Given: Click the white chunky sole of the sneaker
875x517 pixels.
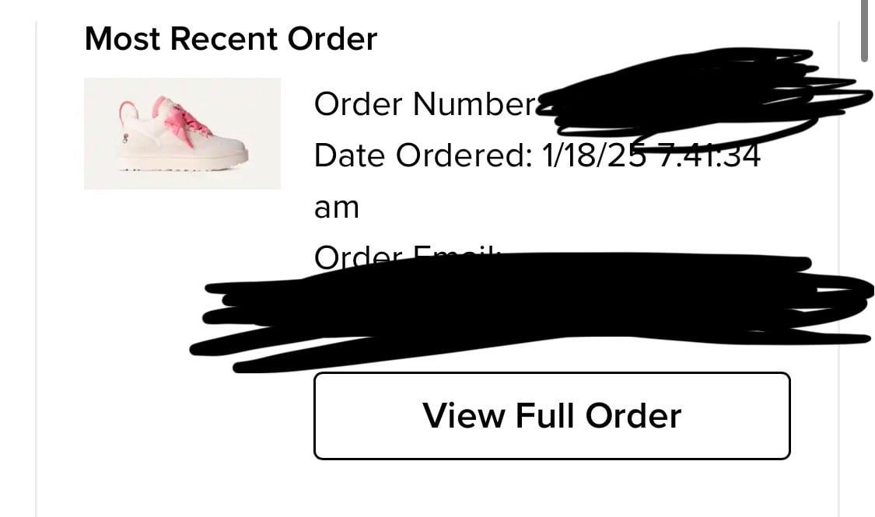Looking at the screenshot, I should click(183, 162).
